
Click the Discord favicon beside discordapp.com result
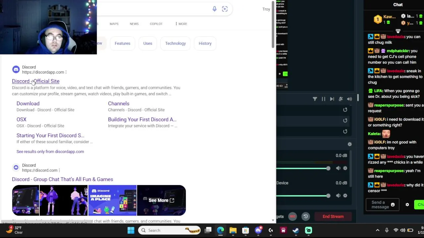[x=16, y=69]
